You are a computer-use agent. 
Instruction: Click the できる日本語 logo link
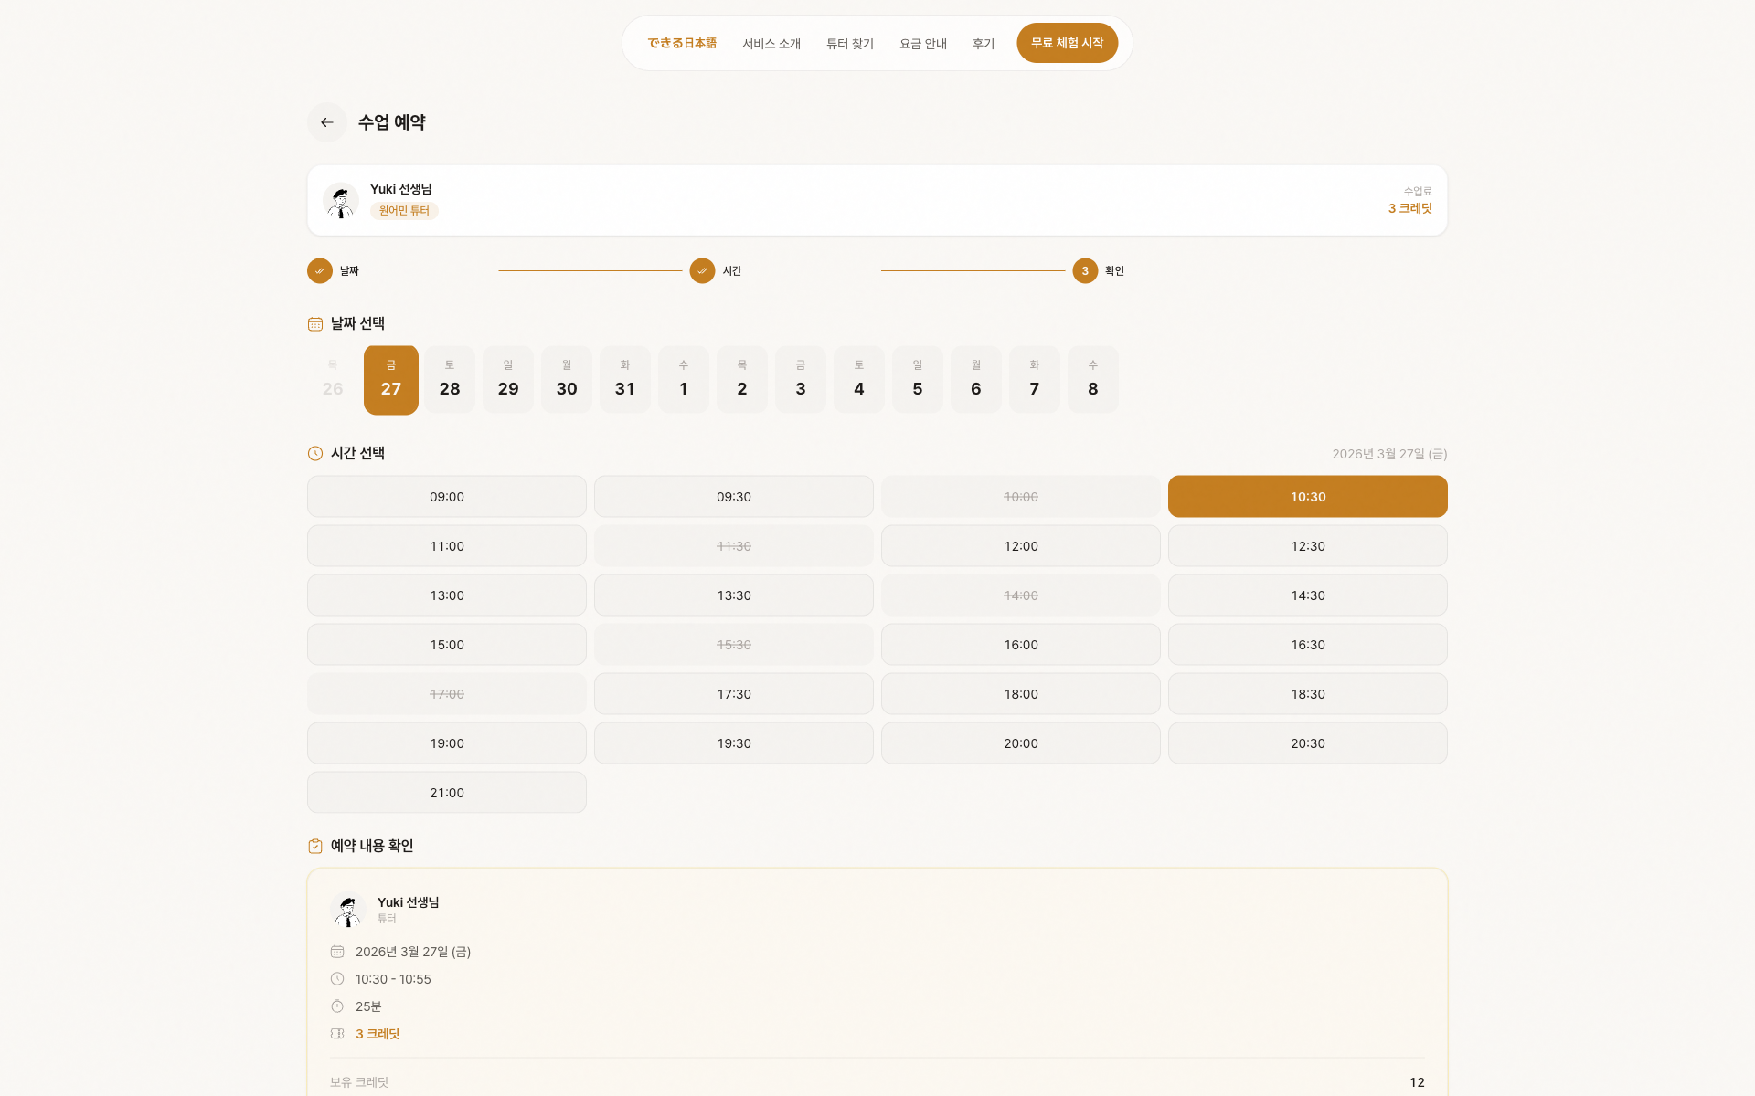tap(682, 43)
